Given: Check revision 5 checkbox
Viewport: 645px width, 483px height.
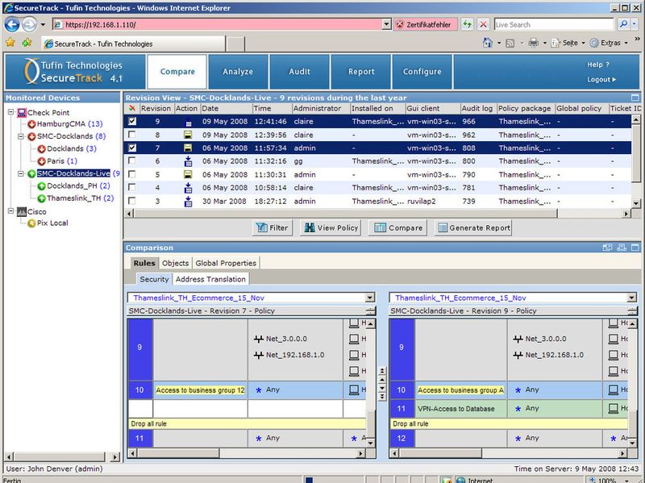Looking at the screenshot, I should click(x=131, y=174).
